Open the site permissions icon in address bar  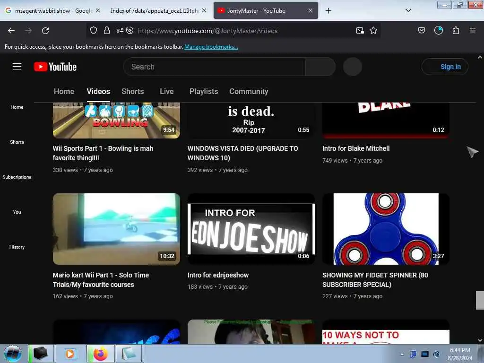[120, 30]
